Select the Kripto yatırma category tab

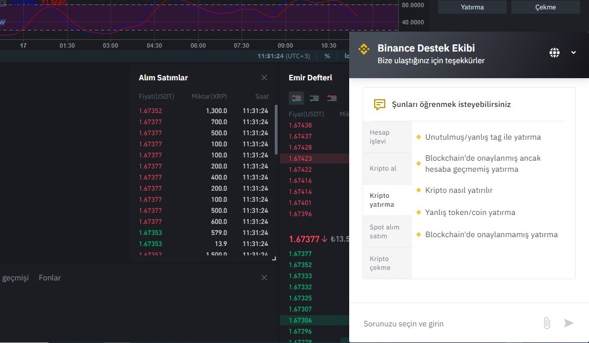coord(387,200)
